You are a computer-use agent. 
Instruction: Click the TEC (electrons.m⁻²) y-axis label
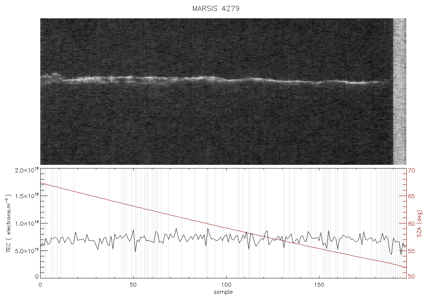[8, 223]
